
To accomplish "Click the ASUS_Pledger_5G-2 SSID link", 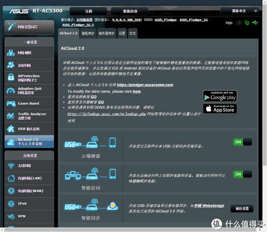I will 78,25.
